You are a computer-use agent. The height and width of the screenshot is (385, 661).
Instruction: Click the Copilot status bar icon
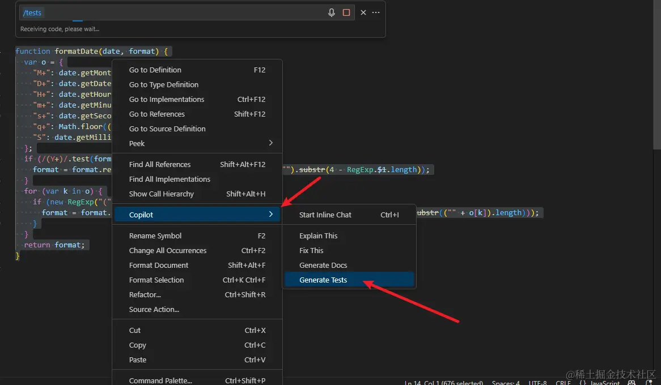(632, 383)
